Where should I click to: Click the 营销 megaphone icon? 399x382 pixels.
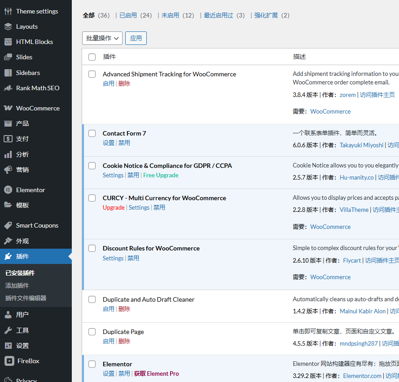coord(8,170)
